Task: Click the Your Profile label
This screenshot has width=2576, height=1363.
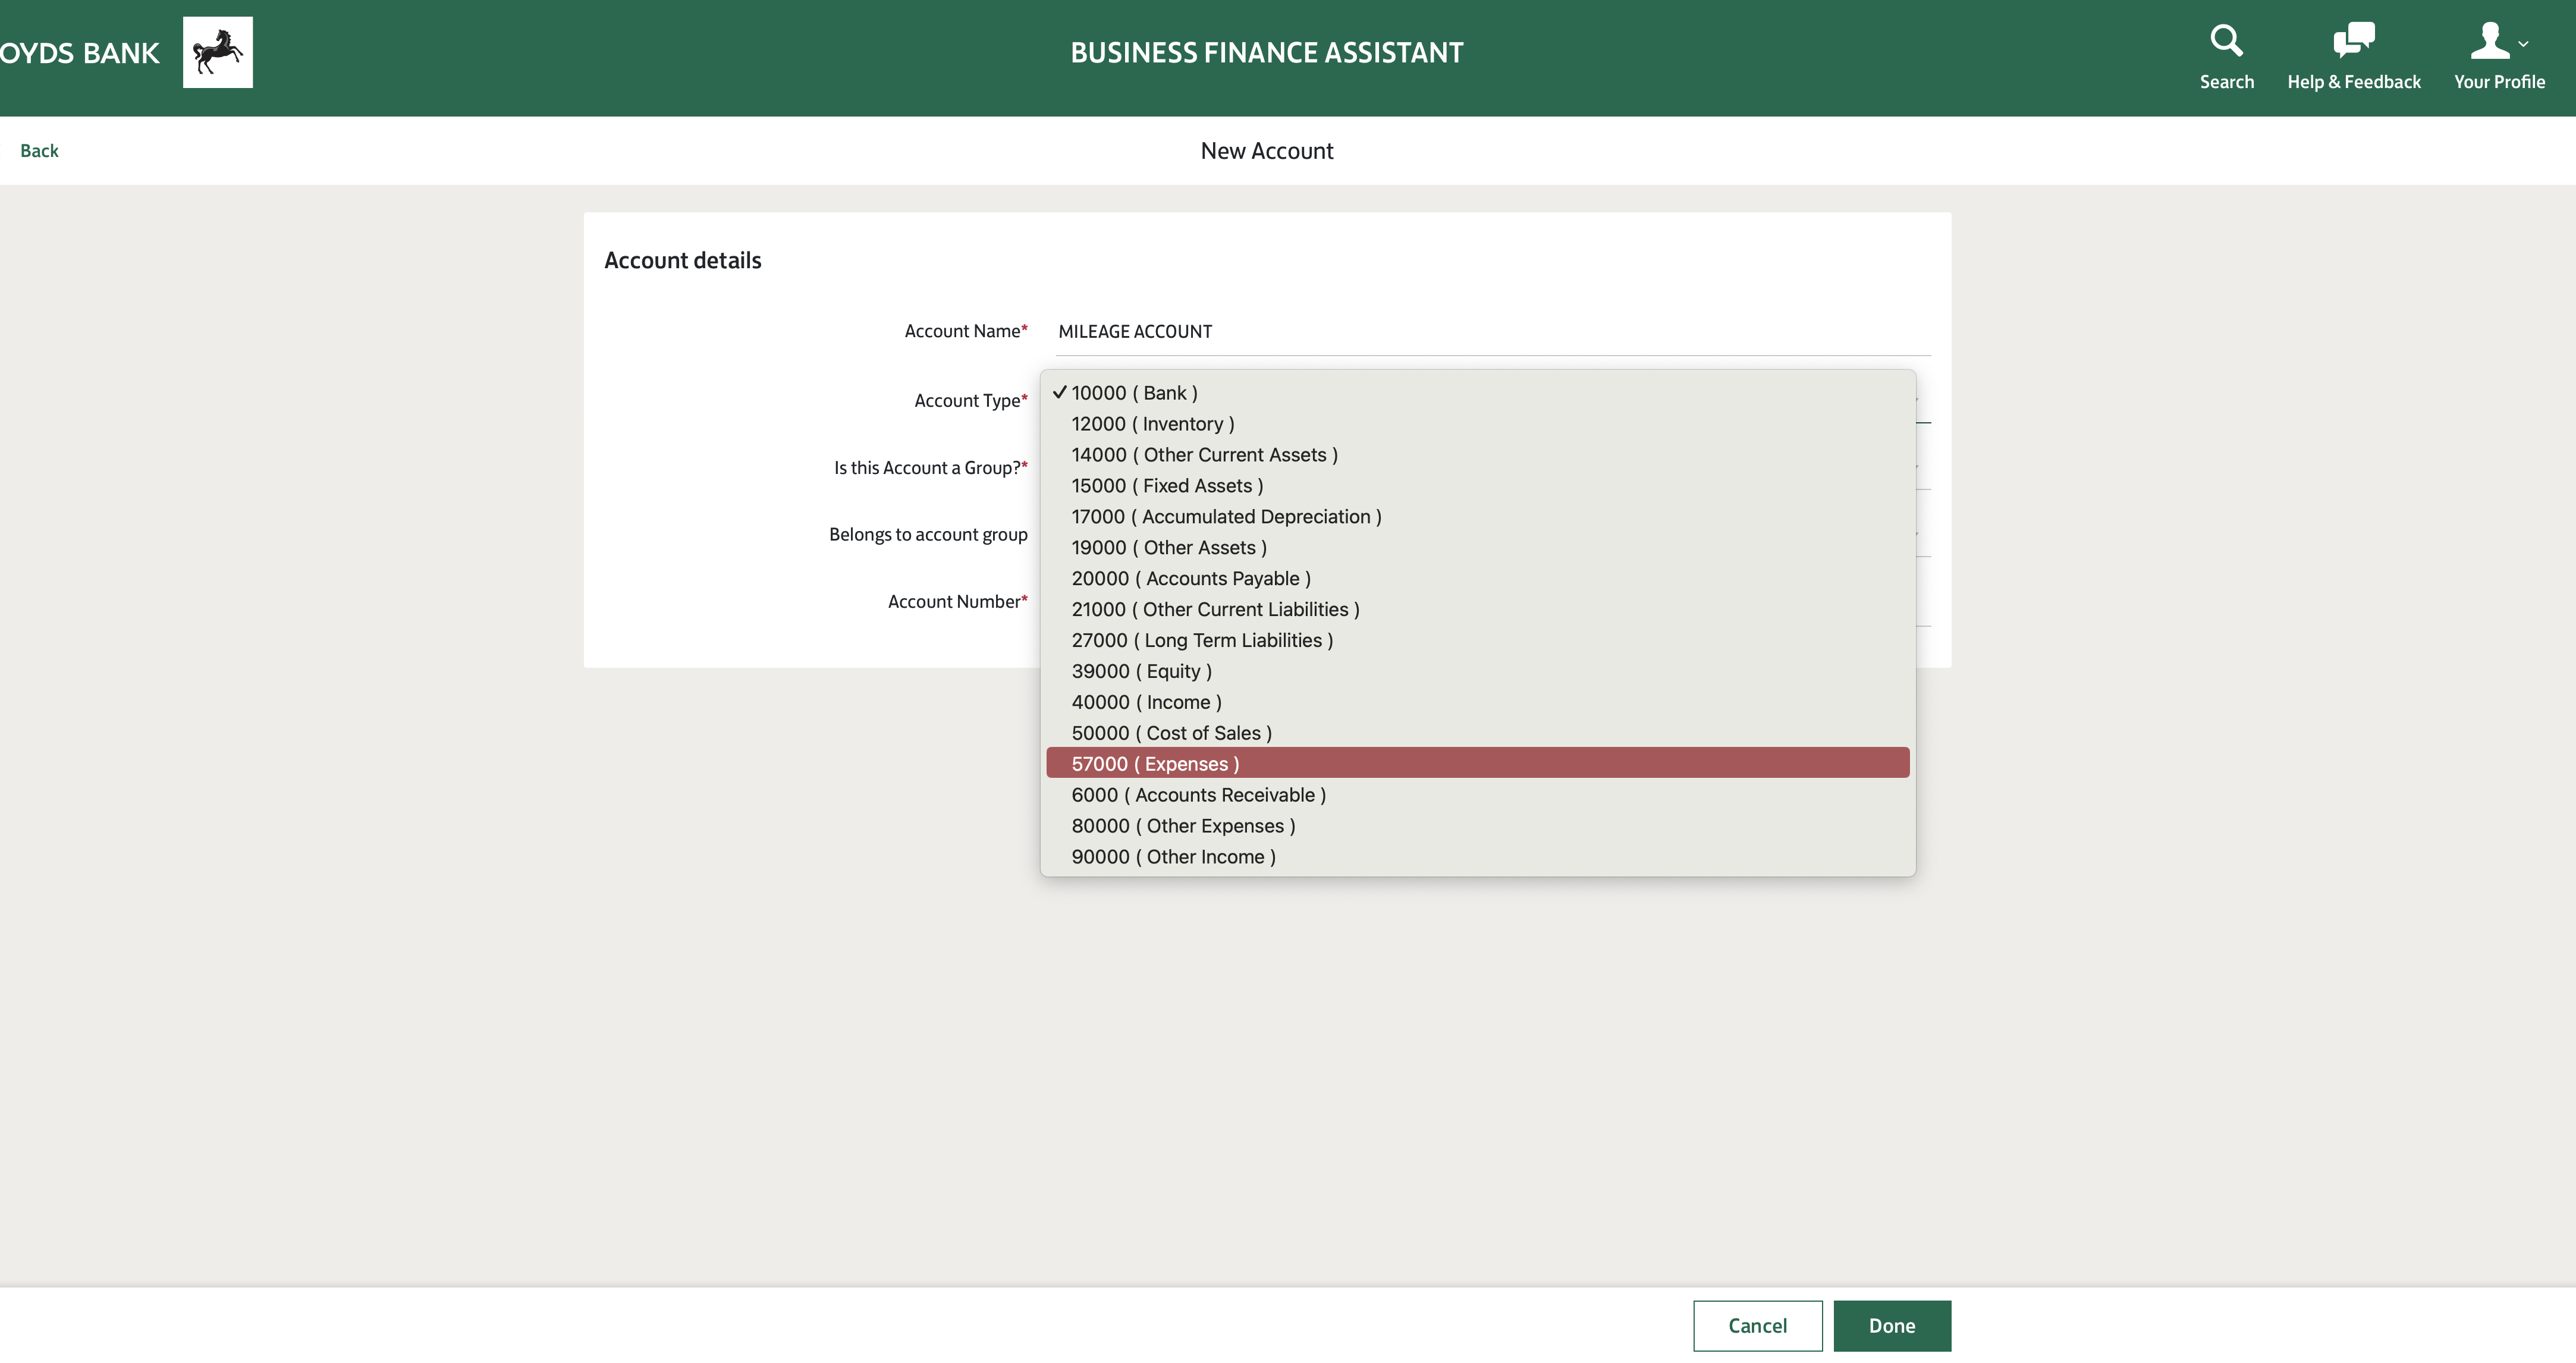Action: tap(2499, 83)
